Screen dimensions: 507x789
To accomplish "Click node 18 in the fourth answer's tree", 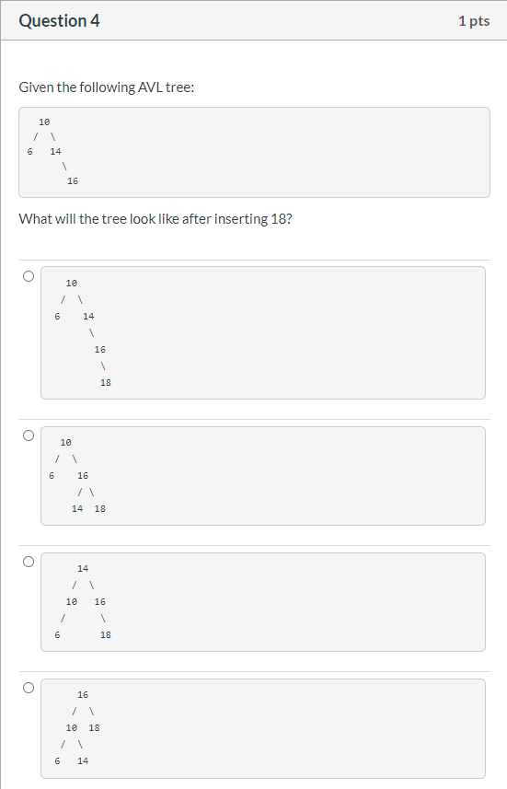I will pyautogui.click(x=94, y=728).
